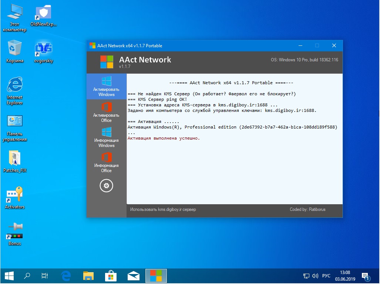Screen dimensions: 380x284
Task: Open Microsoft Store from the taskbar
Action: 111,276
